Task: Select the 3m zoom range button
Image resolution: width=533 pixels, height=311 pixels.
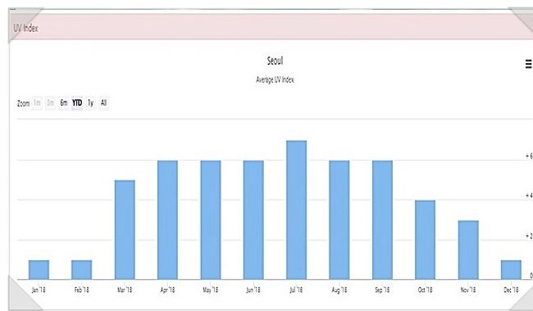Action: [50, 103]
